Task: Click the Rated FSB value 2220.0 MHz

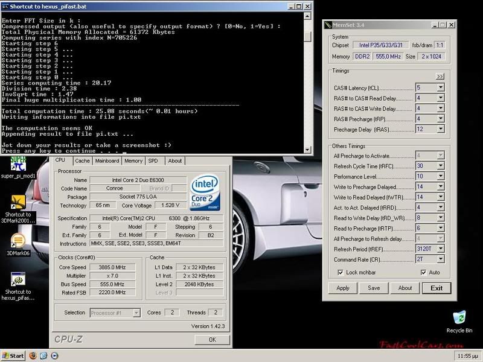Action: pos(112,293)
